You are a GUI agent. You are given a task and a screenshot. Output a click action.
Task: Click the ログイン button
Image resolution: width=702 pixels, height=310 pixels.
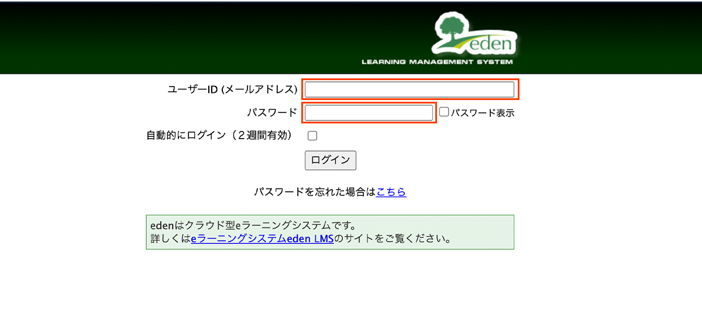tap(331, 160)
